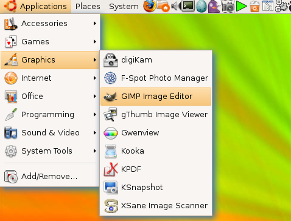Image resolution: width=291 pixels, height=221 pixels.
Task: Click the Internet orange globe icon
Action: (x=11, y=78)
